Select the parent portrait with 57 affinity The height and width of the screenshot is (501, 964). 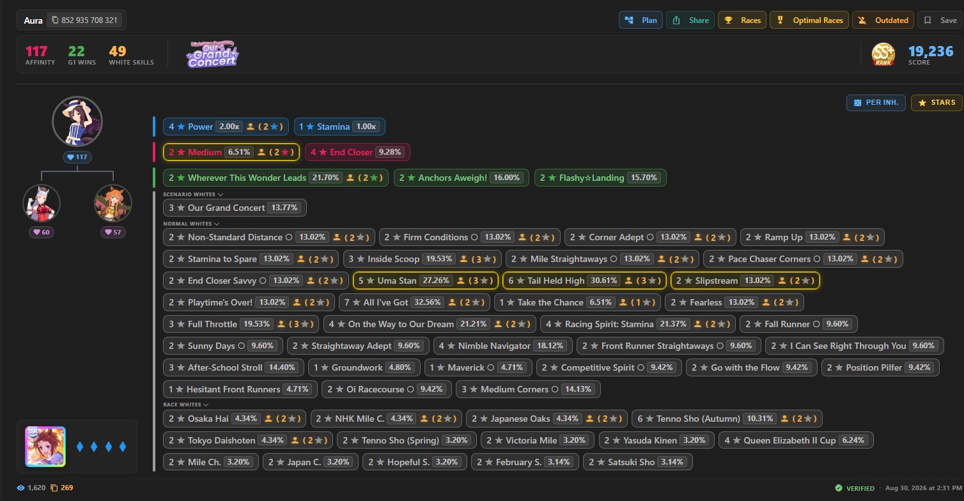[x=113, y=203]
